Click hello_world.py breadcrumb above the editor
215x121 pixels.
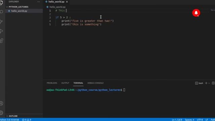click(x=57, y=7)
